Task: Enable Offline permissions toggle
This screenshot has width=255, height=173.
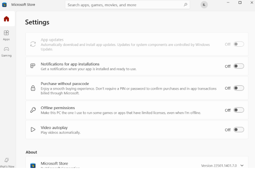Action: coord(238,110)
